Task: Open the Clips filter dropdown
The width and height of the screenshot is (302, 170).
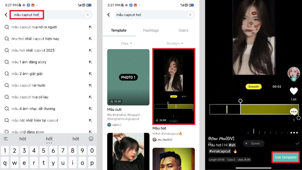Action: point(126,43)
